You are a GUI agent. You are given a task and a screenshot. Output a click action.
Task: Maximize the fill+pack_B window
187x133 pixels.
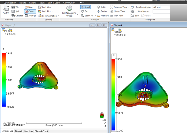point(98,25)
